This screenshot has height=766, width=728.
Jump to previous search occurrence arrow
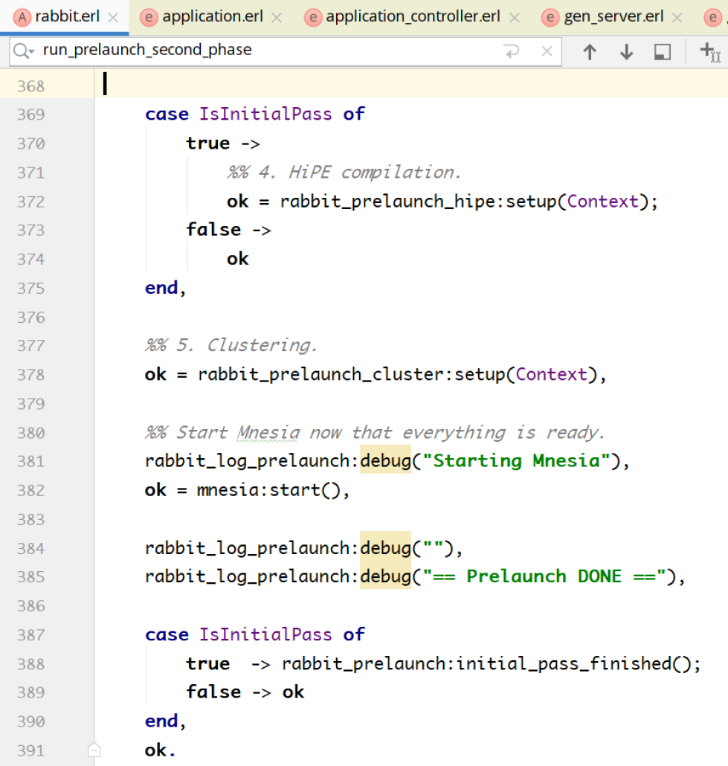(x=590, y=51)
